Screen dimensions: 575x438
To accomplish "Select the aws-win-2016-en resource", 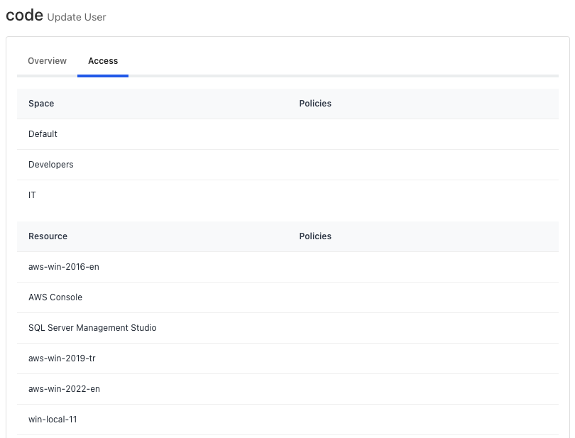I will tap(64, 267).
